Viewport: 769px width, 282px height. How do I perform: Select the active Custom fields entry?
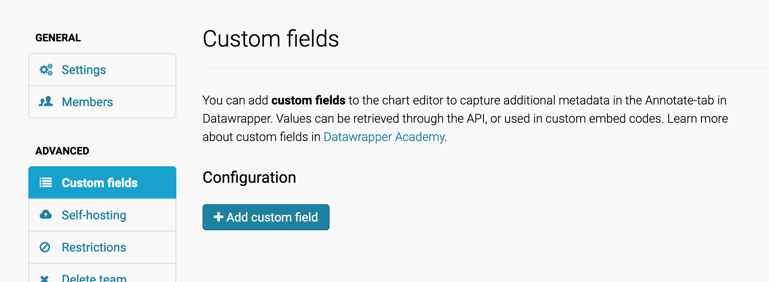click(102, 183)
